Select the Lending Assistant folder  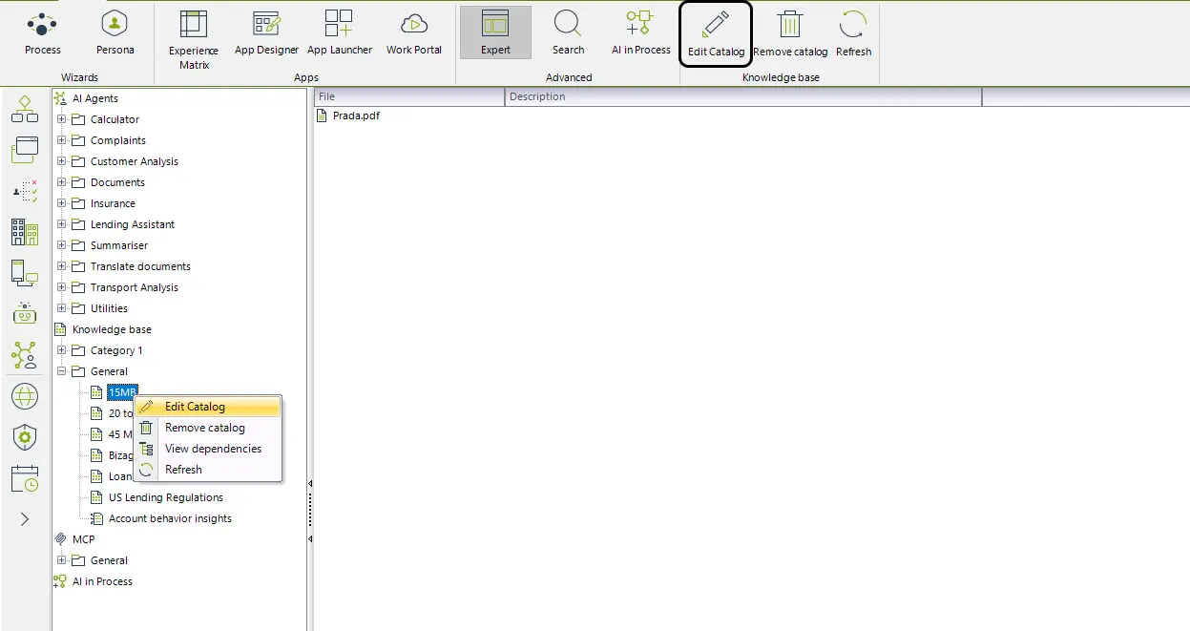133,224
